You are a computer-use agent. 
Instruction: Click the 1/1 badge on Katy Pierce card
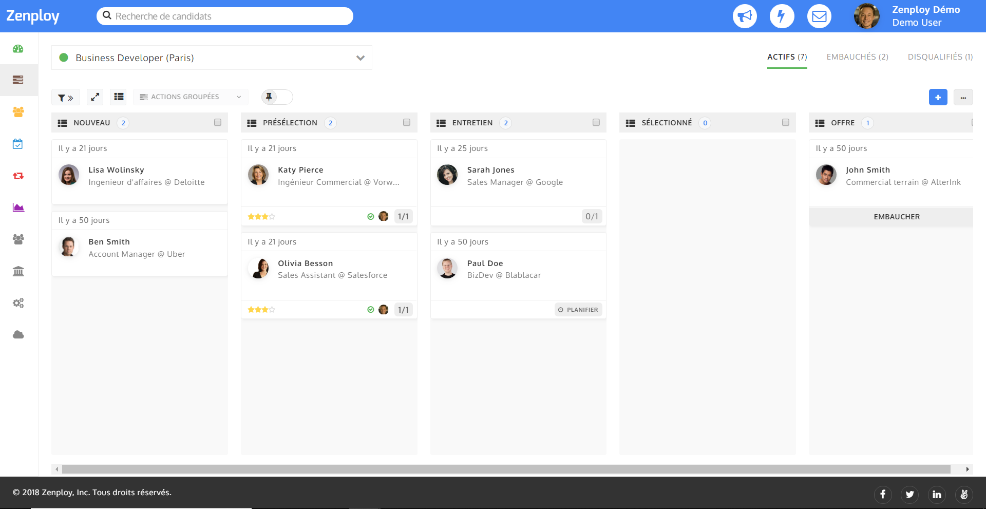coord(403,217)
